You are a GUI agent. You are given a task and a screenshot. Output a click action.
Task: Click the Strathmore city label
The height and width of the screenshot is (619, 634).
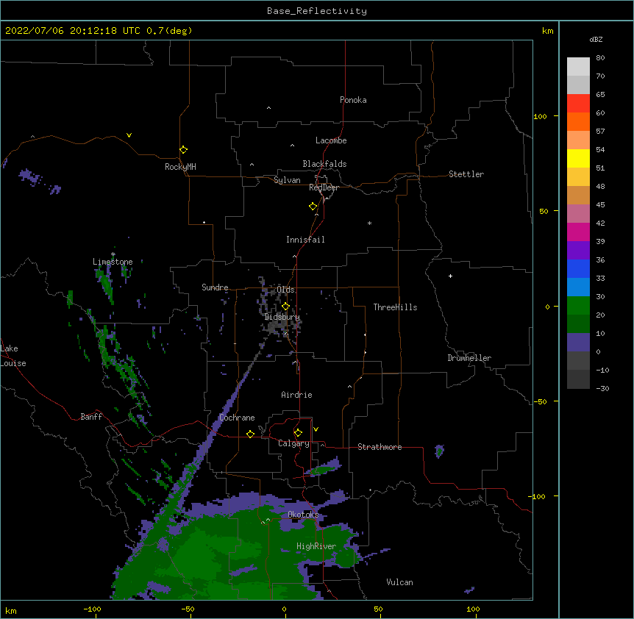(x=380, y=447)
